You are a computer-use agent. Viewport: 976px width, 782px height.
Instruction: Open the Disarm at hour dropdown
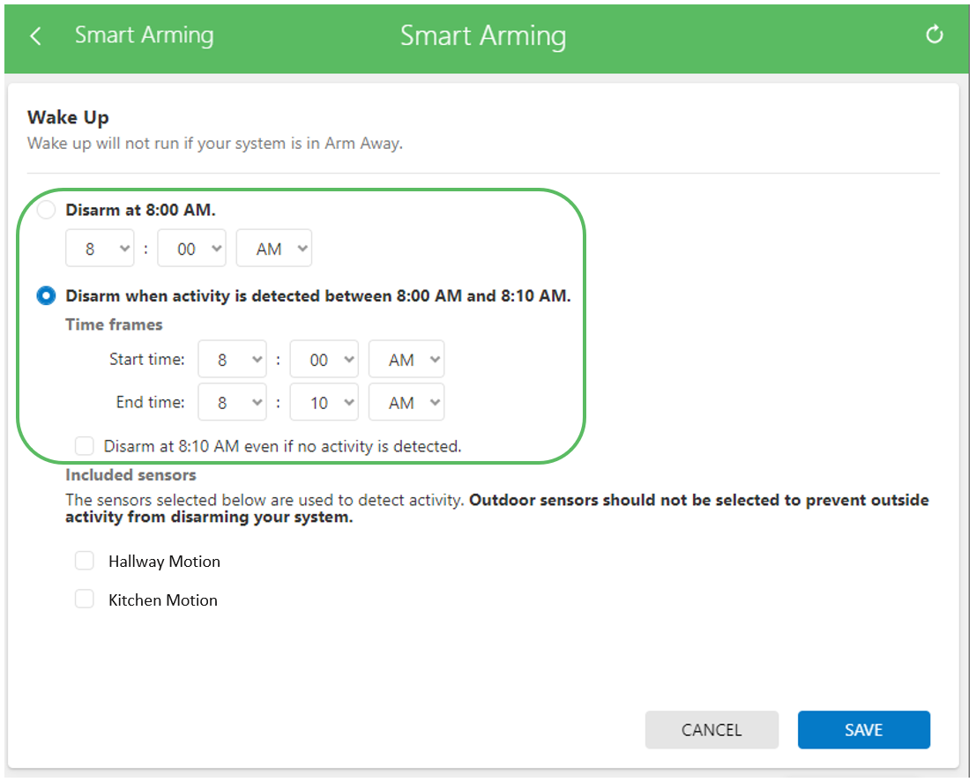point(100,249)
